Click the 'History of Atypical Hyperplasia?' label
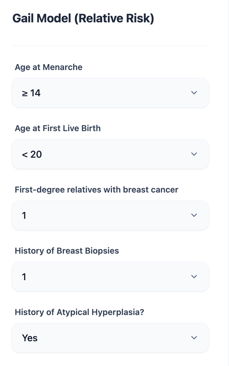This screenshot has height=366, width=229. point(79,312)
